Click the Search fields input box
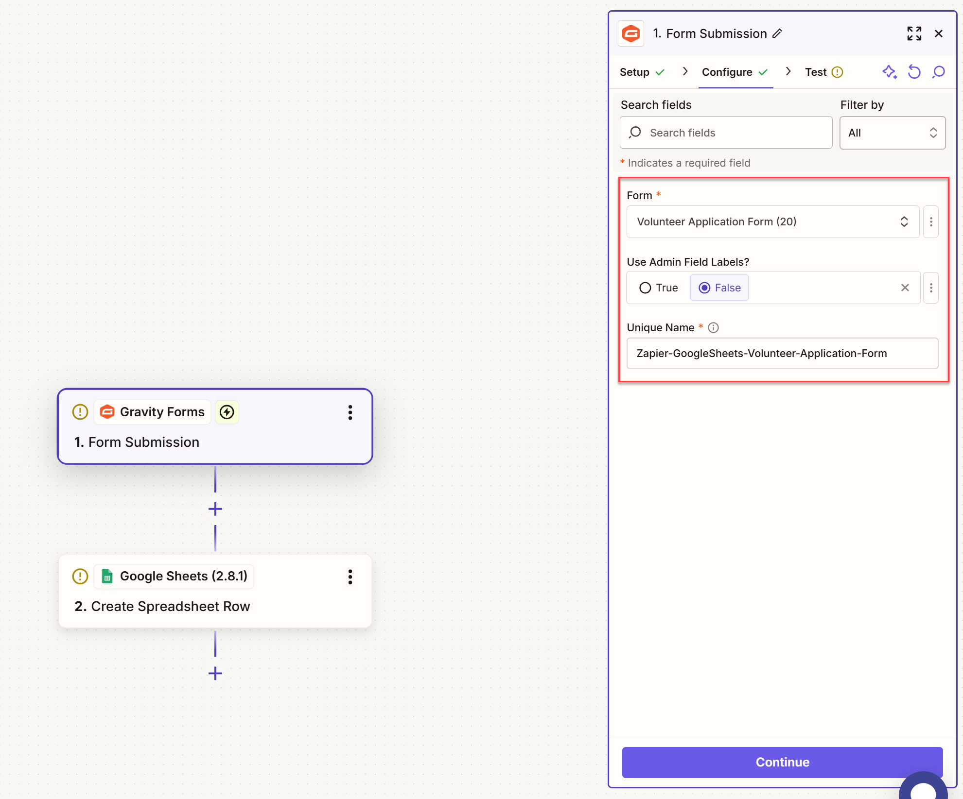 (726, 133)
